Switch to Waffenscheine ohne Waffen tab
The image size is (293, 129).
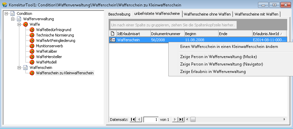pos(207,14)
